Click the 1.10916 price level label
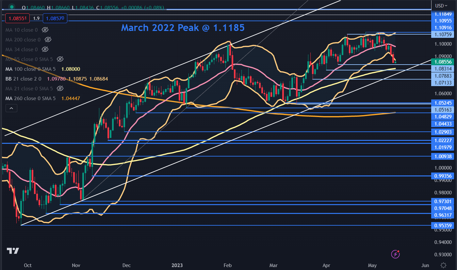The width and height of the screenshot is (457, 270). (442, 27)
